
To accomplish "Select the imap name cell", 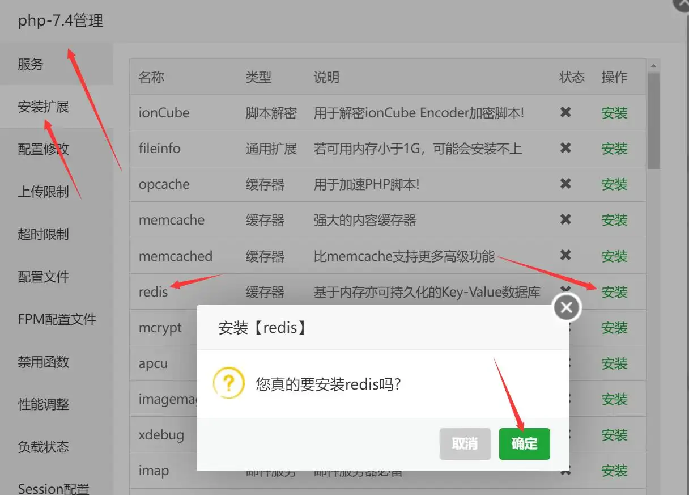I will [x=154, y=471].
